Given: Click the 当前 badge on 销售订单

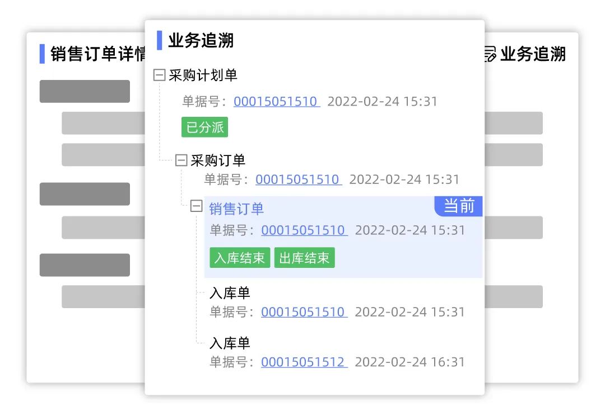Looking at the screenshot, I should click(458, 206).
